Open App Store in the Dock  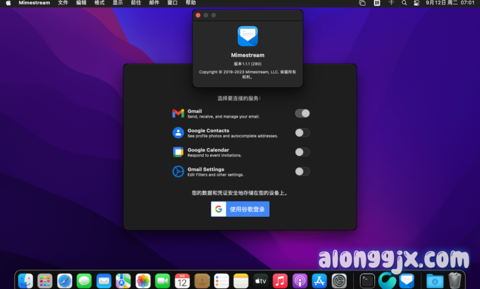point(319,281)
